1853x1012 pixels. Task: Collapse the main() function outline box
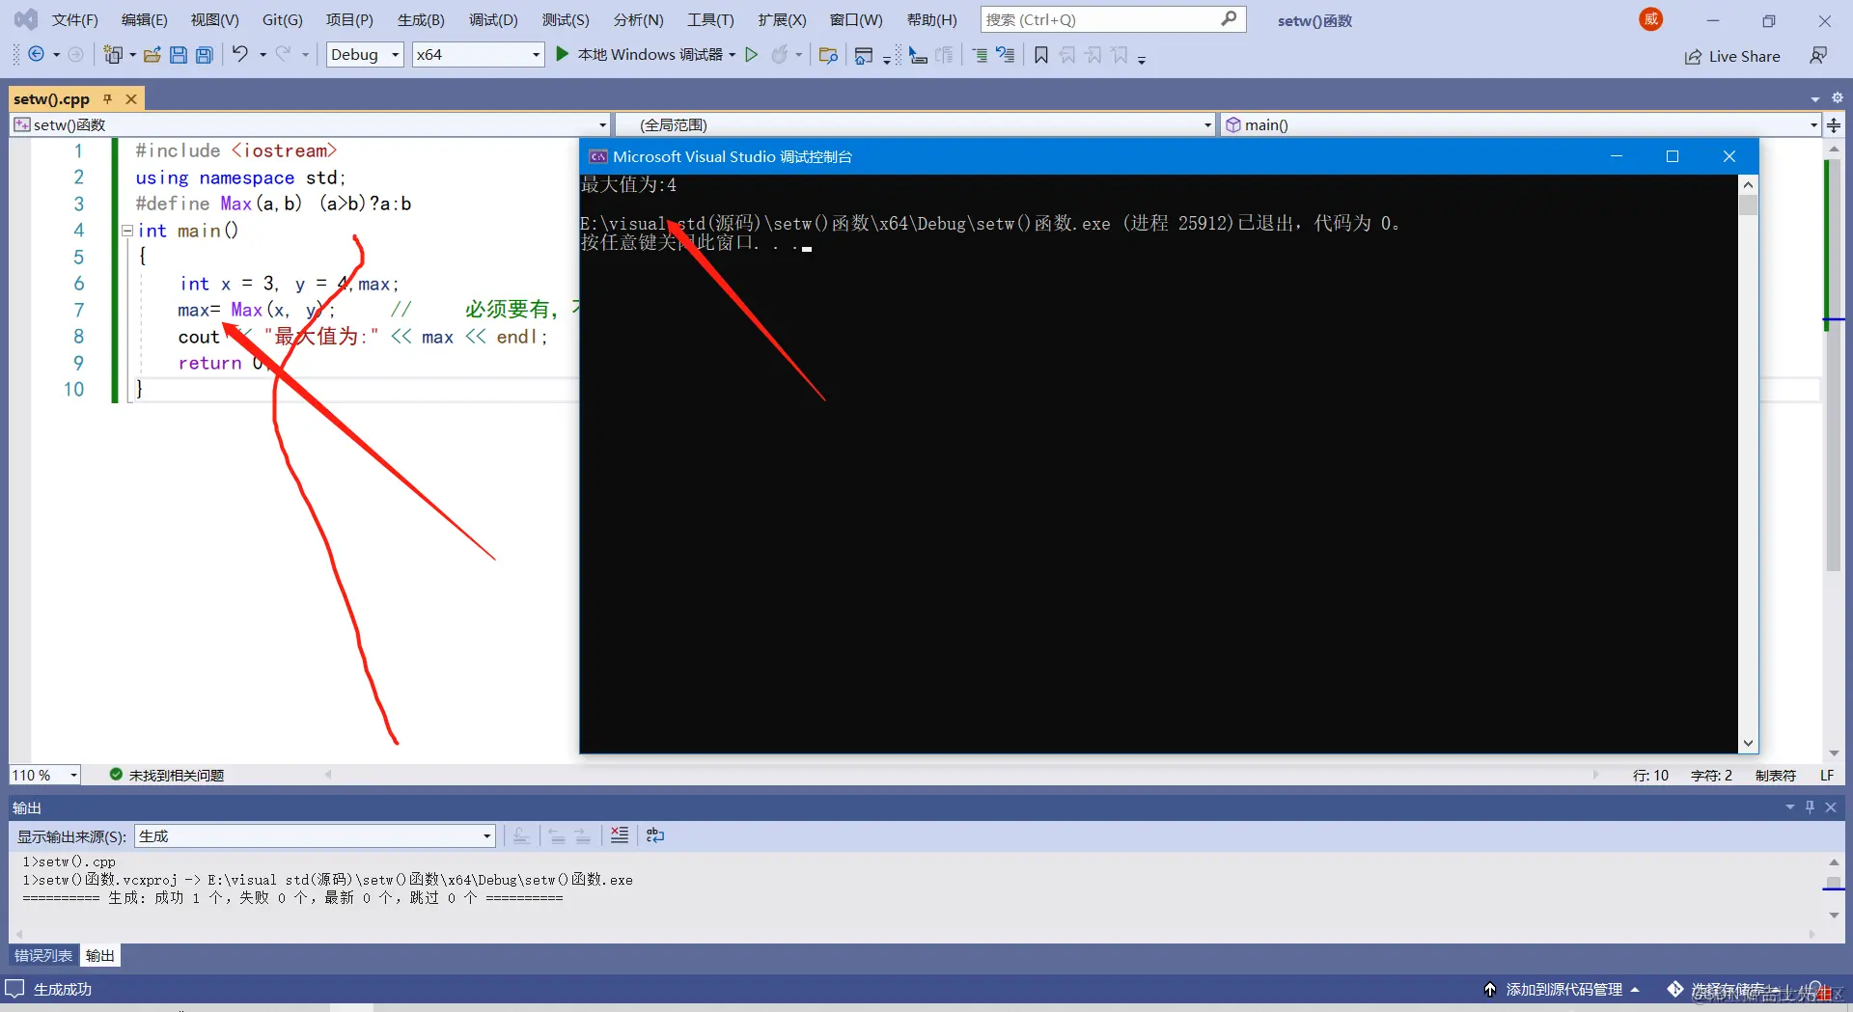tap(126, 231)
